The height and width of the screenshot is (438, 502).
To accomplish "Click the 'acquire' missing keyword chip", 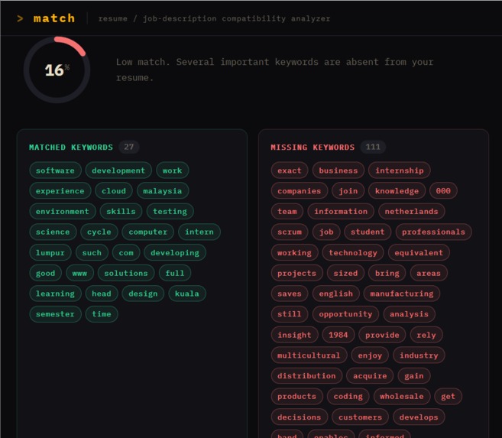I will coord(370,376).
